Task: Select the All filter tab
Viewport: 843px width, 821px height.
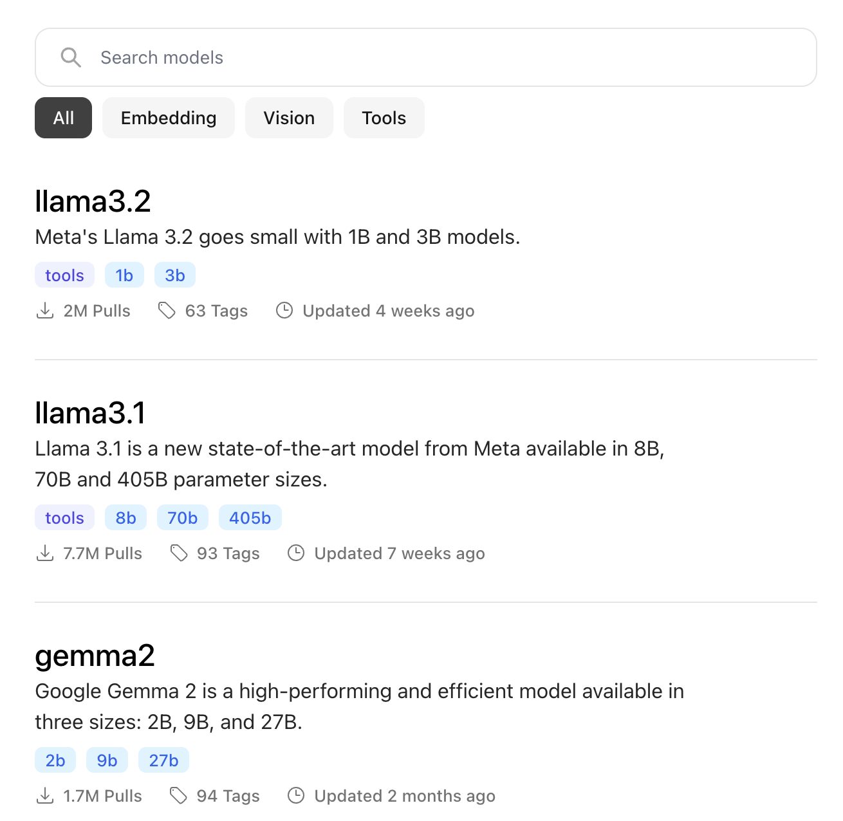Action: [x=62, y=118]
